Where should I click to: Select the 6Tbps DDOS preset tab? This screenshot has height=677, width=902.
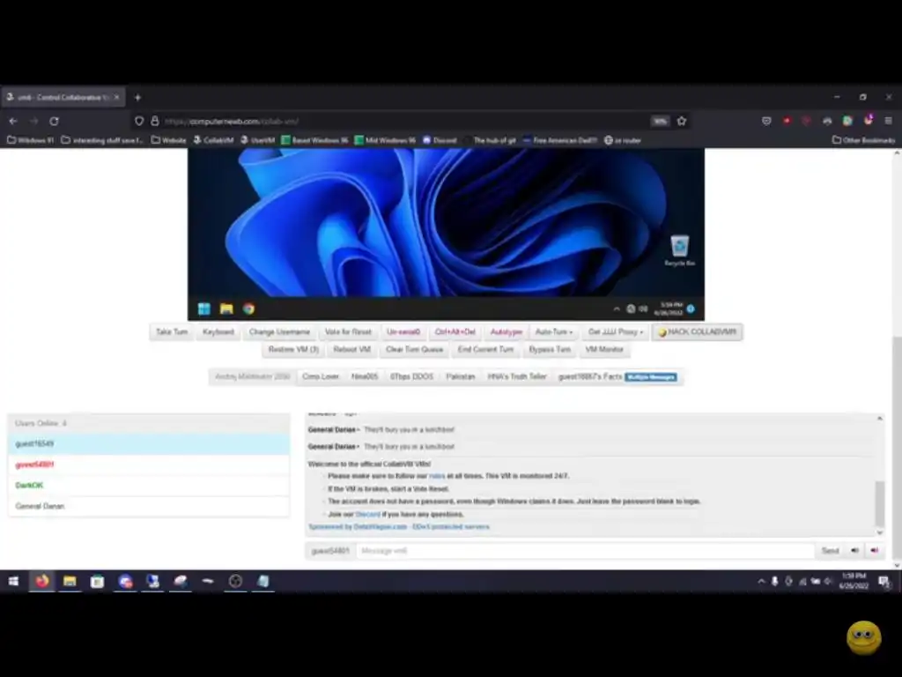tap(411, 376)
